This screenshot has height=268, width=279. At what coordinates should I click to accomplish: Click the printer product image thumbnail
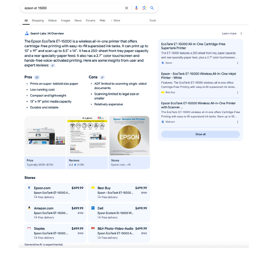point(45,136)
